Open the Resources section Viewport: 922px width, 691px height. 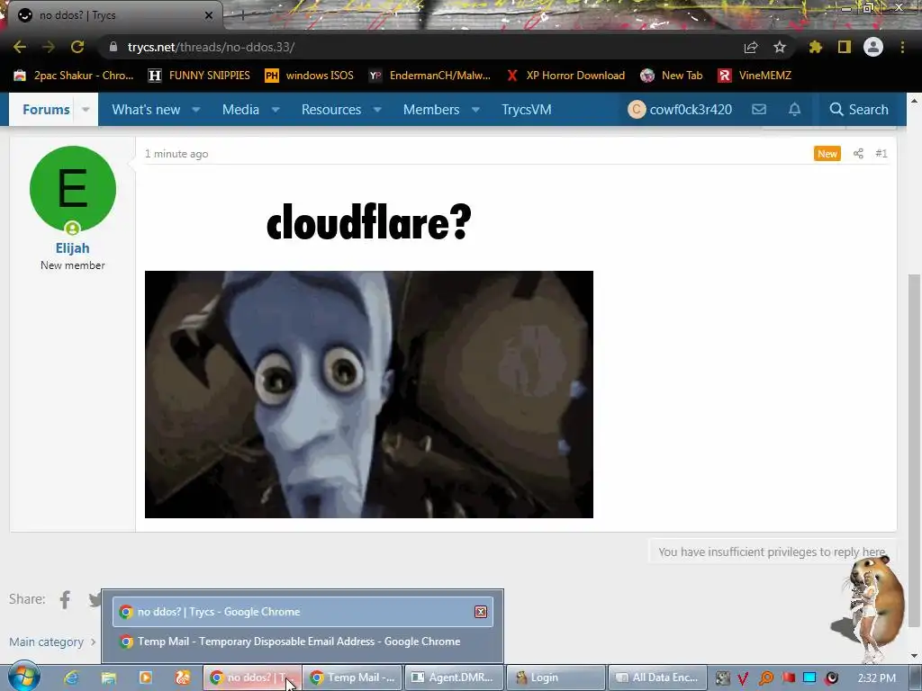point(331,109)
